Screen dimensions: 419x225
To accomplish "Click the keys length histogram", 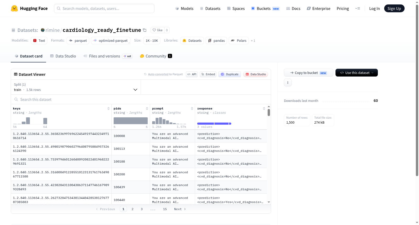I will coord(30,121).
